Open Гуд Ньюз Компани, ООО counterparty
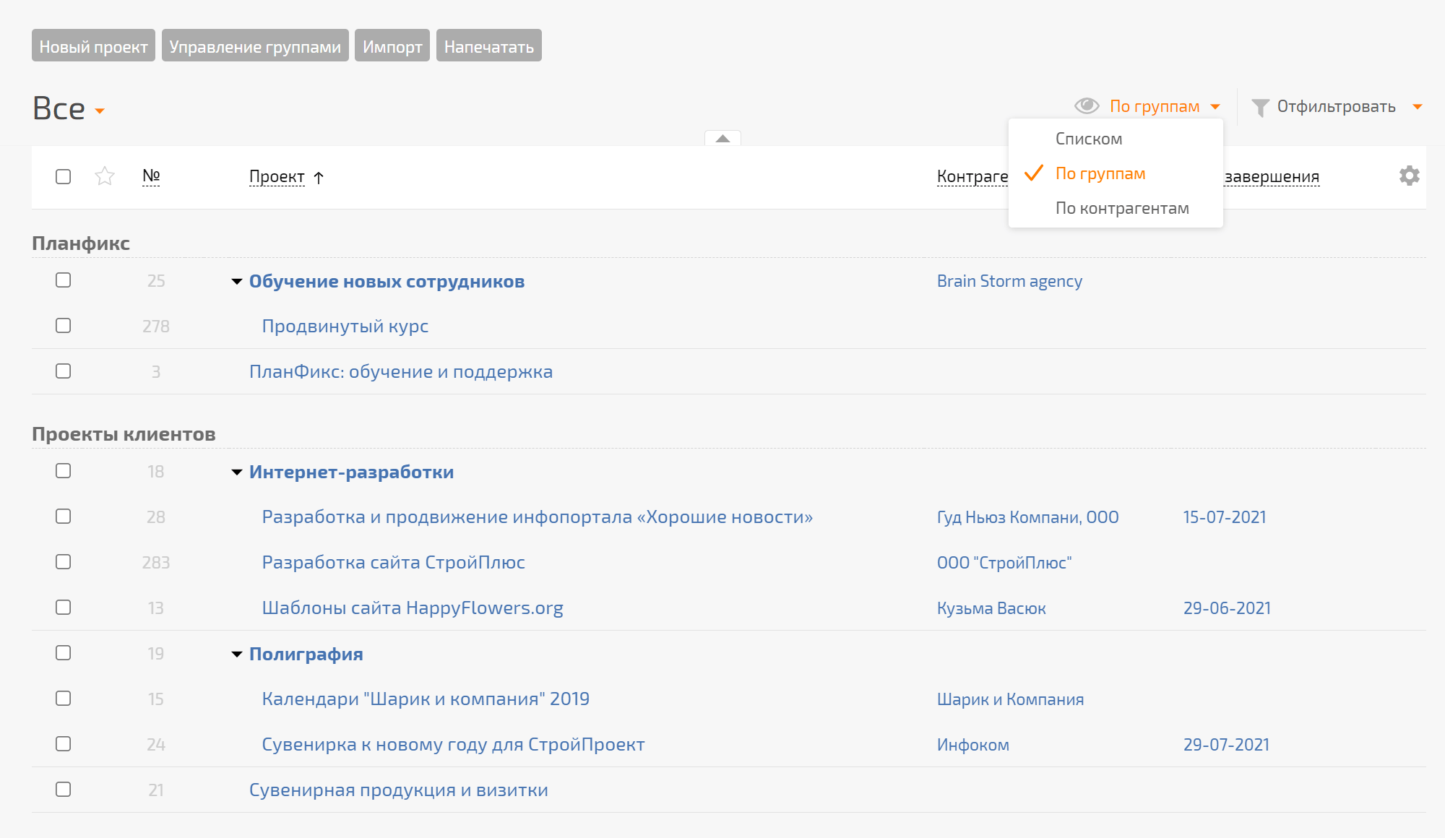The image size is (1445, 838). tap(1027, 517)
